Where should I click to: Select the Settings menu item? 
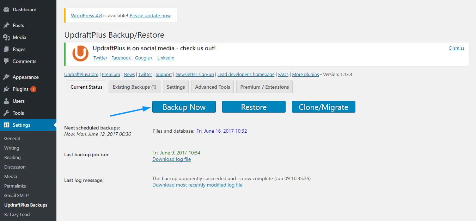[28, 125]
